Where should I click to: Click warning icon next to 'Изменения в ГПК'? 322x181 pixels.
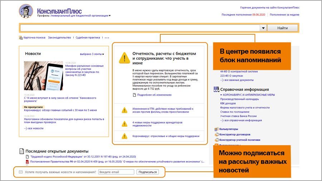pyautogui.click(x=125, y=110)
